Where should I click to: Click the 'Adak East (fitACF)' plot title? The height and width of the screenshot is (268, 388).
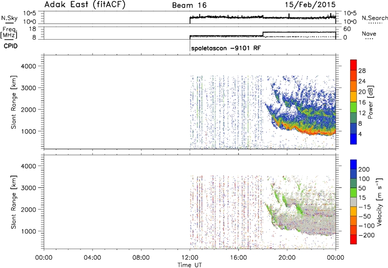pyautogui.click(x=84, y=5)
